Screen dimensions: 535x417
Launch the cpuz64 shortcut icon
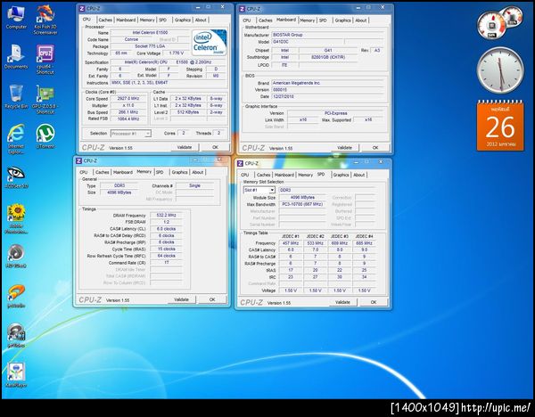click(45, 59)
